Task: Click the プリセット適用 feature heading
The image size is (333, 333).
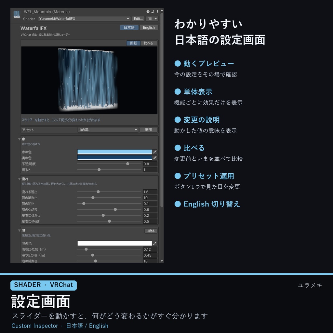Action: (x=209, y=176)
